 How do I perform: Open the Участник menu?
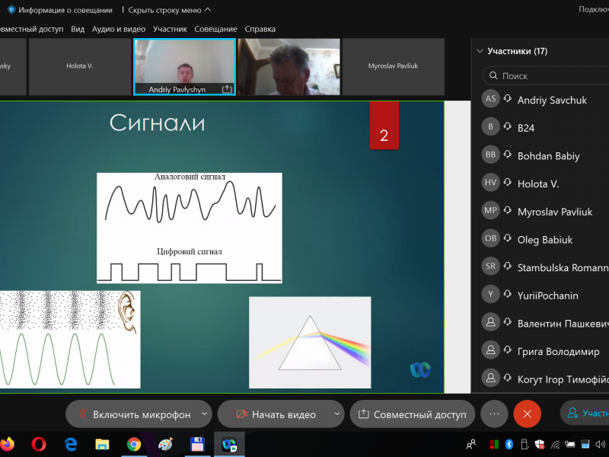pyautogui.click(x=170, y=29)
